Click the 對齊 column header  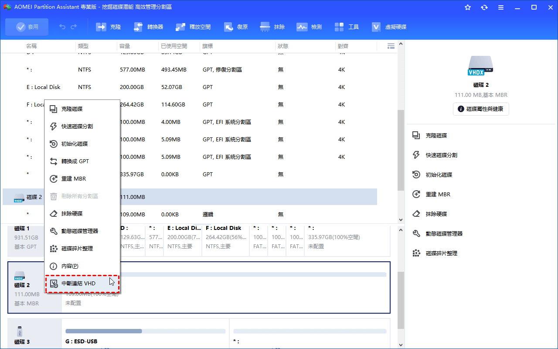pos(343,46)
